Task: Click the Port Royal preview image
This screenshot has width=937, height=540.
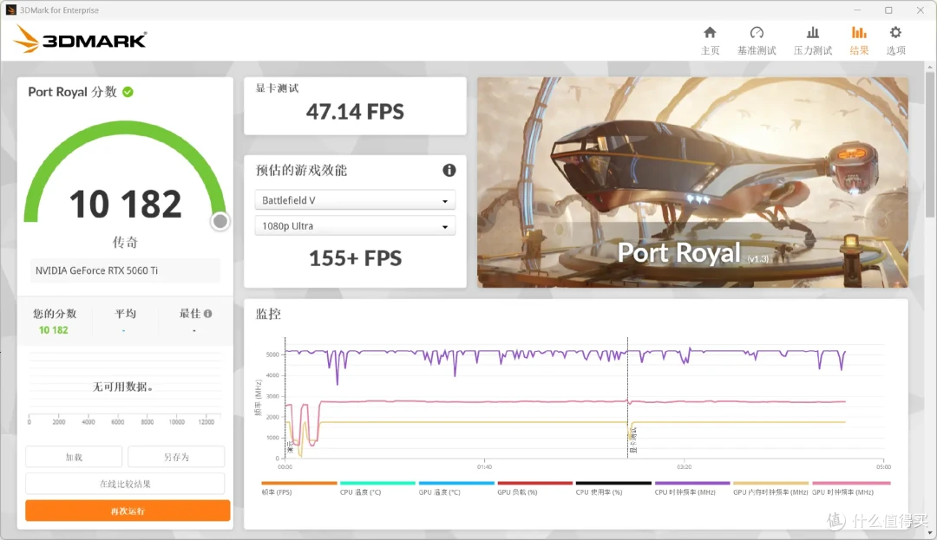Action: [x=692, y=183]
